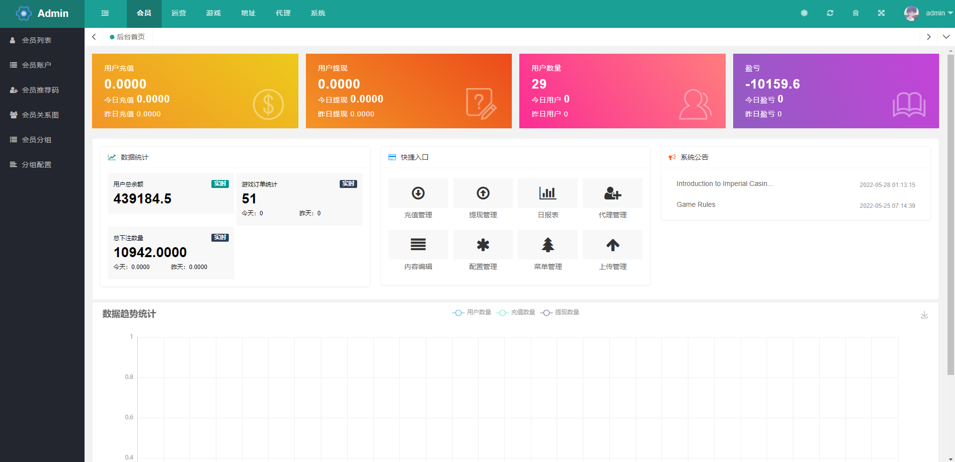Screen dimensions: 955x462
Task: Open the admin user dropdown menu
Action: tap(928, 13)
